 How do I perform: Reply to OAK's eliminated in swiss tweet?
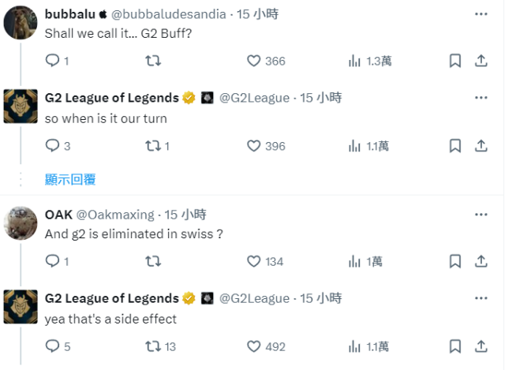(x=53, y=261)
